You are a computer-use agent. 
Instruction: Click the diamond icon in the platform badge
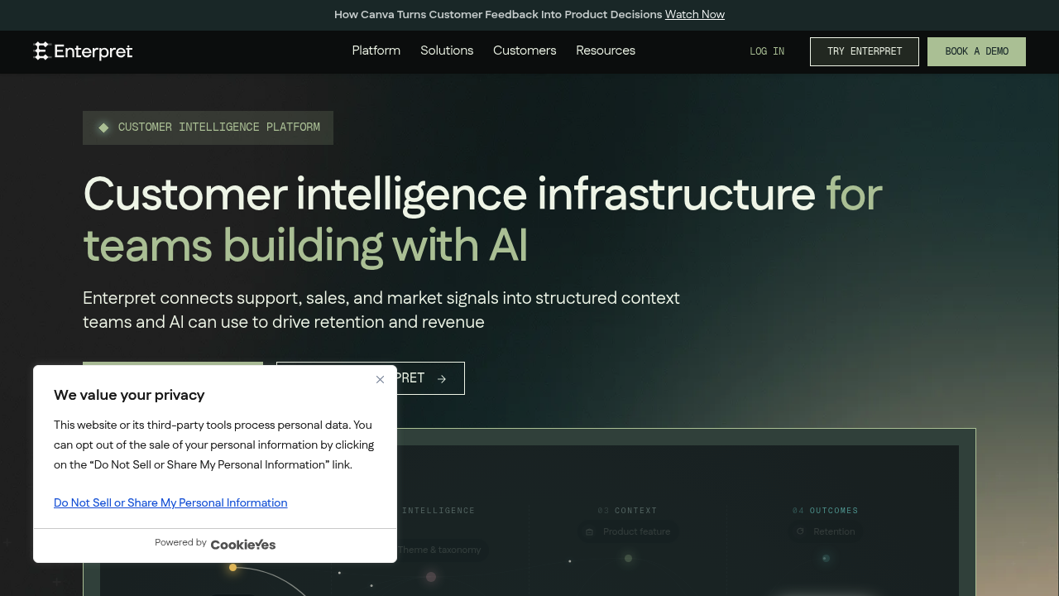(103, 127)
